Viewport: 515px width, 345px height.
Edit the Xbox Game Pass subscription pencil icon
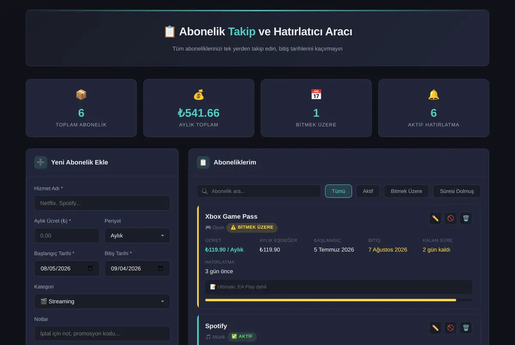click(435, 218)
